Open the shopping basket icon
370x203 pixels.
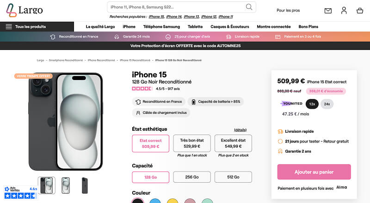click(x=360, y=11)
